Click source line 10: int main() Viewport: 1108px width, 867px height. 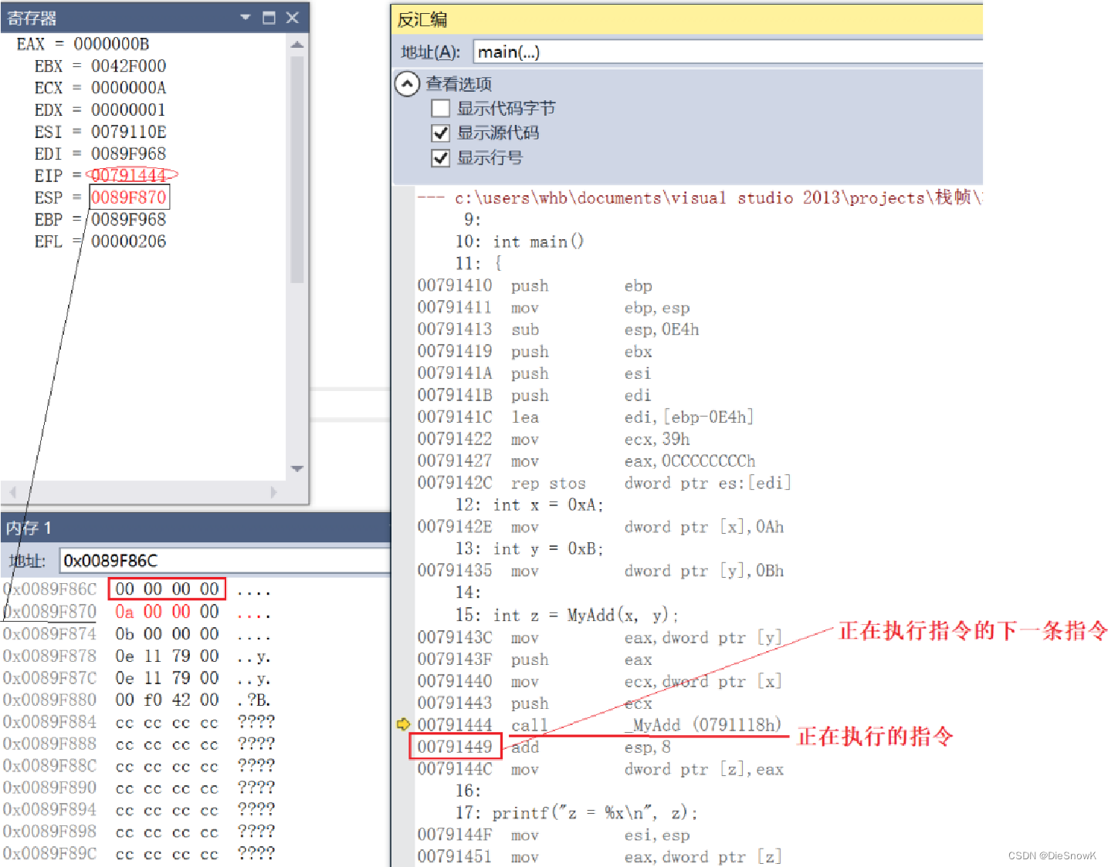point(520,242)
